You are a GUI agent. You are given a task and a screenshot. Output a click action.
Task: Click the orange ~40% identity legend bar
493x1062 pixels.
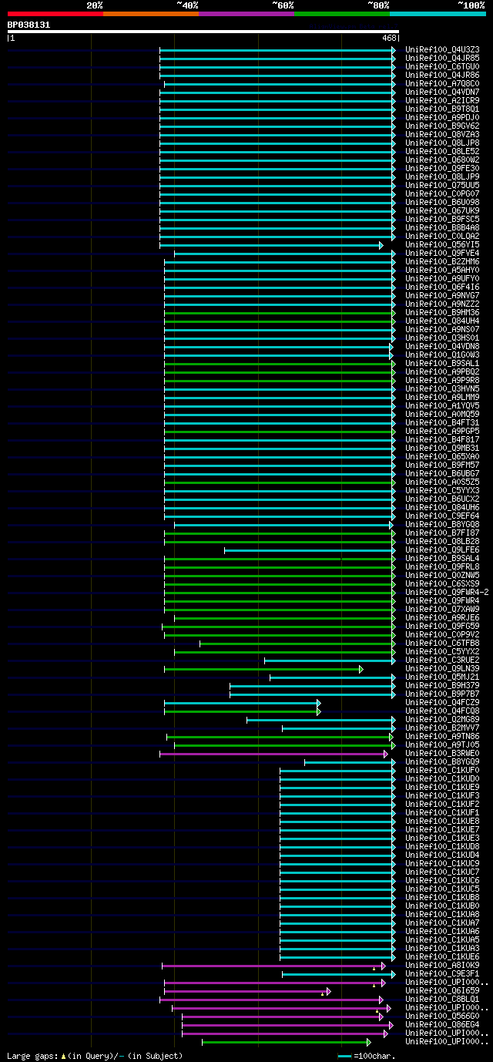click(x=151, y=14)
